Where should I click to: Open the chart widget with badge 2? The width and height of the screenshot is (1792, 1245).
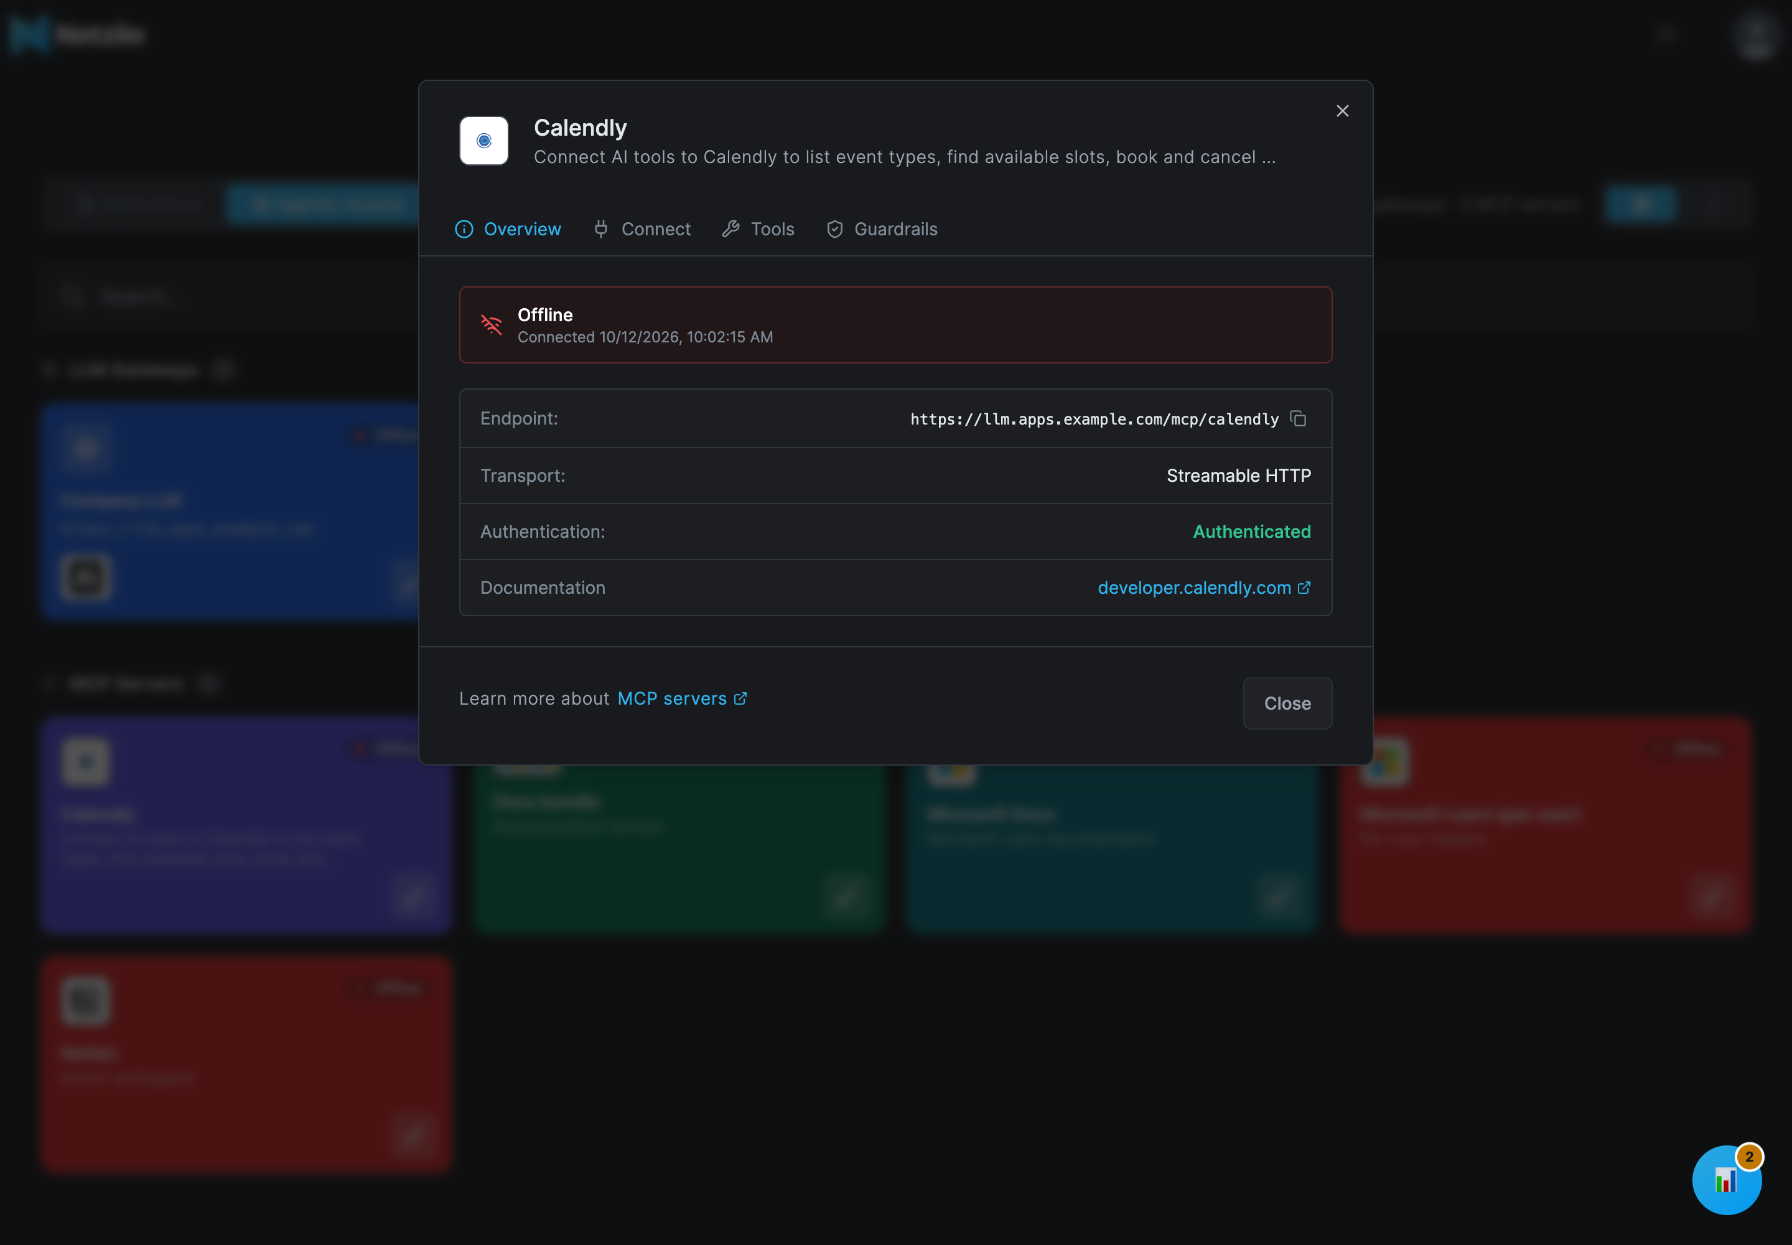point(1727,1180)
